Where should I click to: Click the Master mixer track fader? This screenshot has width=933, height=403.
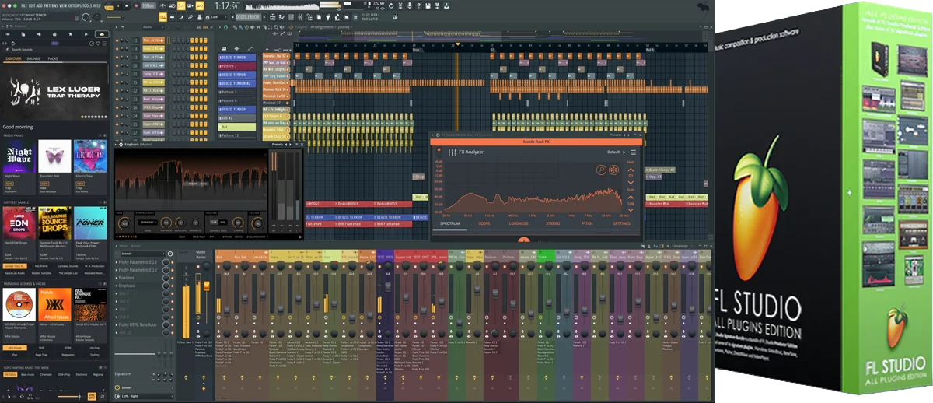207,286
